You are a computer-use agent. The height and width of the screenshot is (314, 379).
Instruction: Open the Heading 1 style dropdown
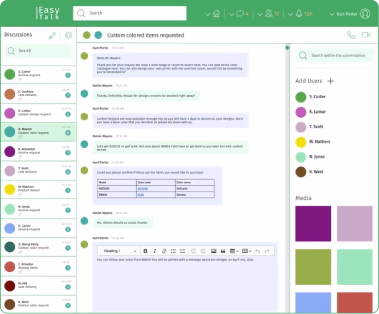(120, 251)
